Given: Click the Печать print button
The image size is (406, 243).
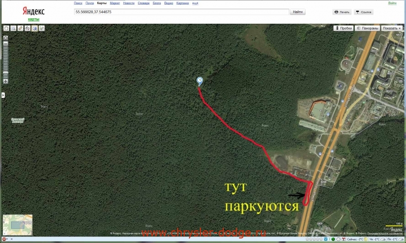Looking at the screenshot, I should click(342, 12).
